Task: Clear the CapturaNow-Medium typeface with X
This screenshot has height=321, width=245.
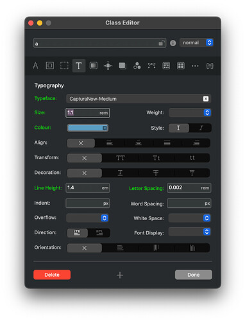Action: (x=206, y=99)
